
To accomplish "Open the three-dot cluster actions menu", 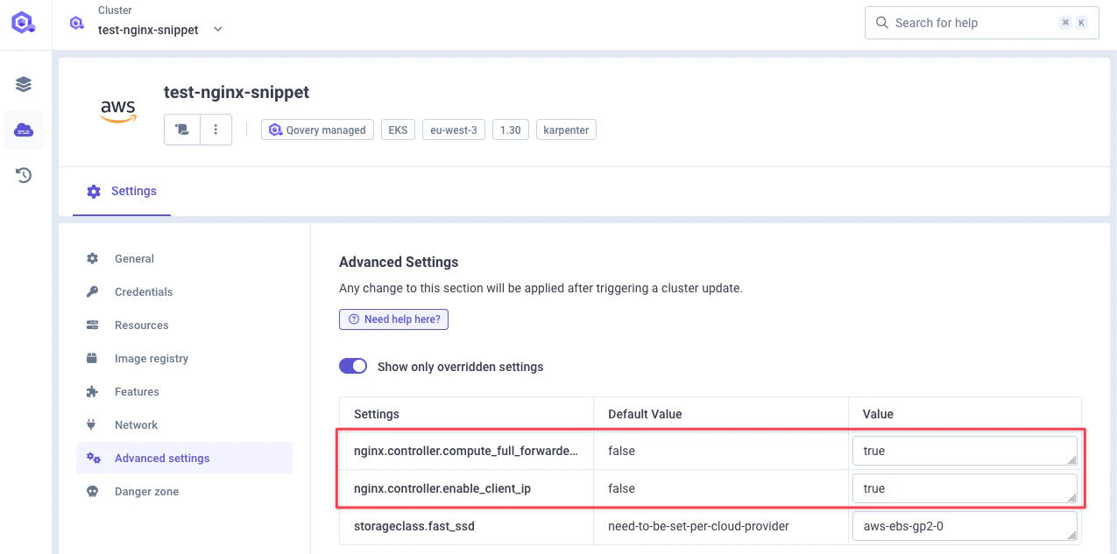I will pos(216,130).
